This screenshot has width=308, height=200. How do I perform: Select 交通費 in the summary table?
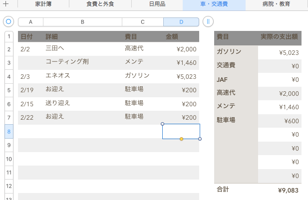pyautogui.click(x=236, y=66)
